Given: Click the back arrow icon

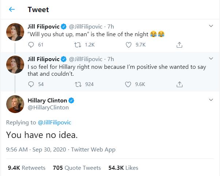Looking at the screenshot, I should (x=12, y=10).
